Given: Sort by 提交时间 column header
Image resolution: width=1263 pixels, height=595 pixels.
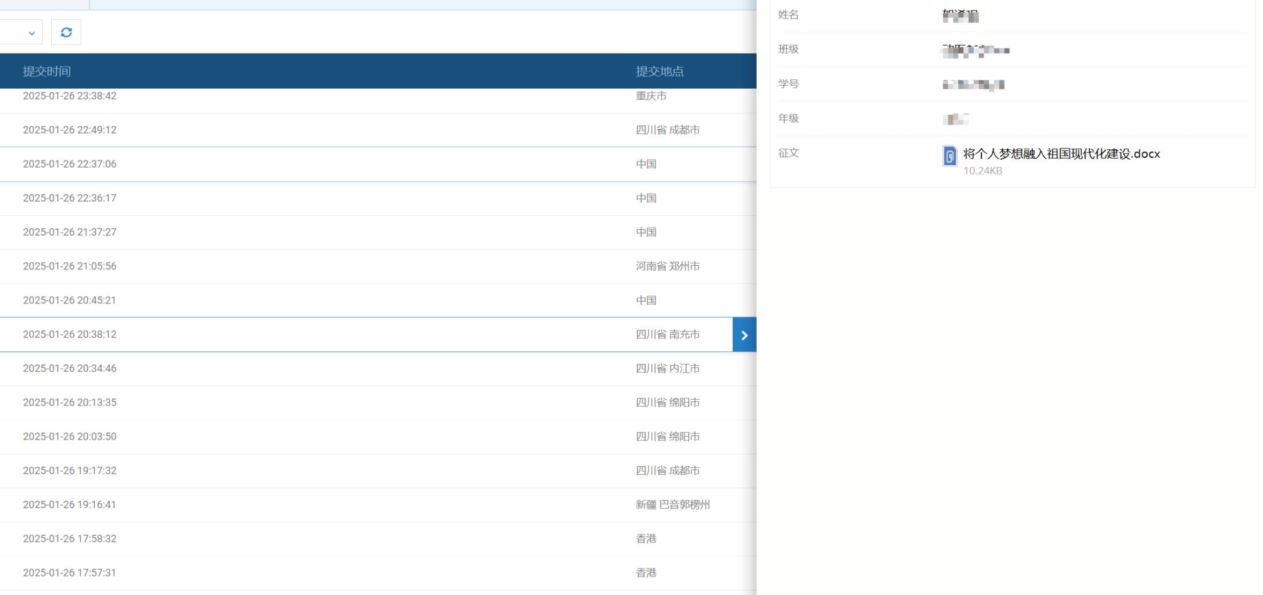Looking at the screenshot, I should [x=47, y=72].
